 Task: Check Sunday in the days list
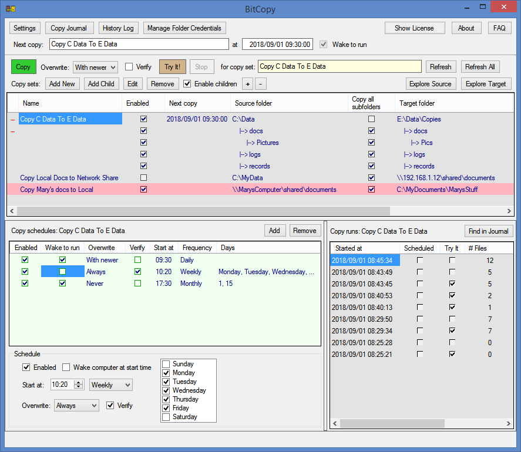(167, 364)
